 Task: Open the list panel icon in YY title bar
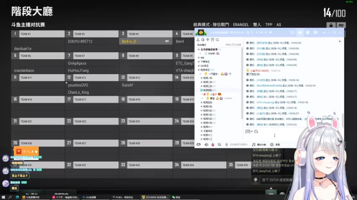(x=307, y=32)
